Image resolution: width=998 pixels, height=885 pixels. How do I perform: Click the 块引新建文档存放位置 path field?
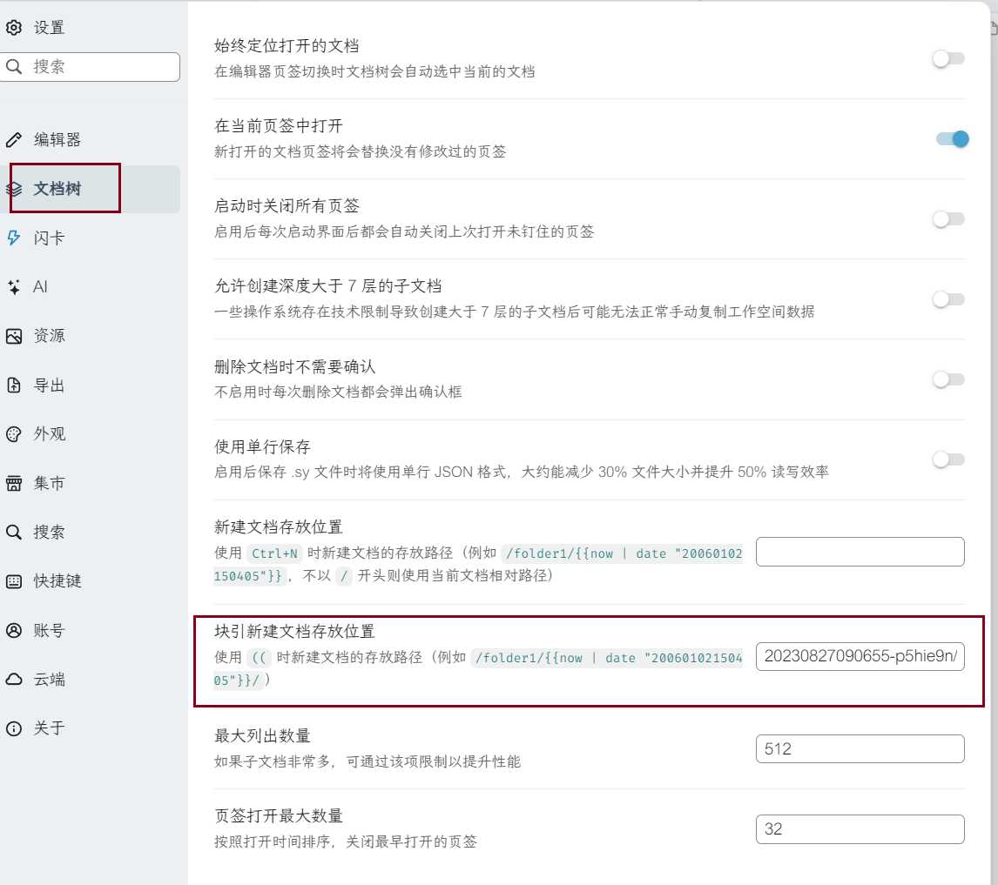860,656
